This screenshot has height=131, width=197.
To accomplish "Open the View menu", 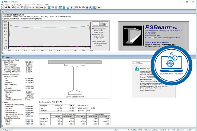I will (x=7, y=5).
